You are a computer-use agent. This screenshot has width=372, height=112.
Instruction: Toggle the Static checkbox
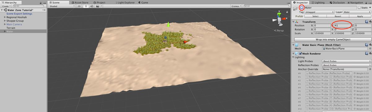point(359,8)
